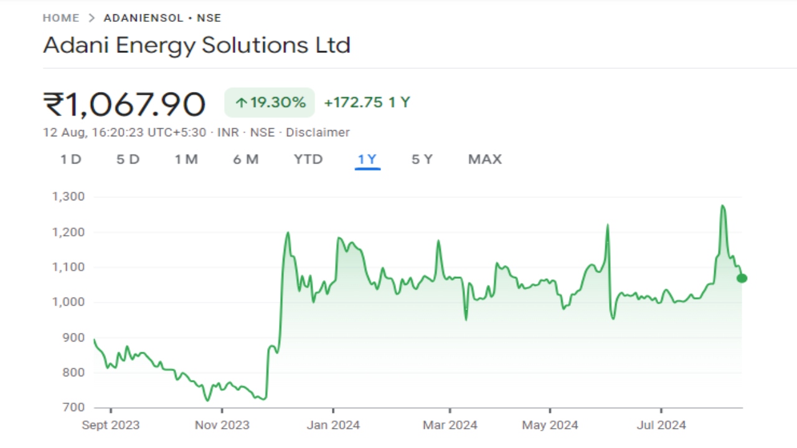Click the 800 y-axis label
797x448 pixels.
click(72, 373)
